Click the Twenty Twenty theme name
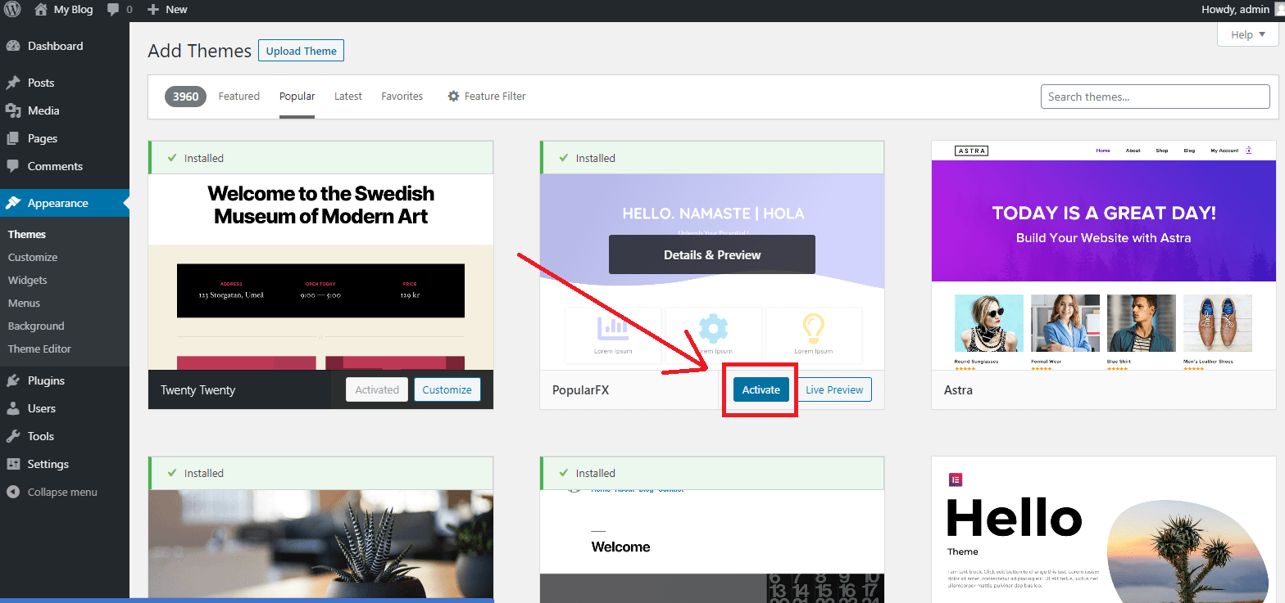 click(x=198, y=390)
